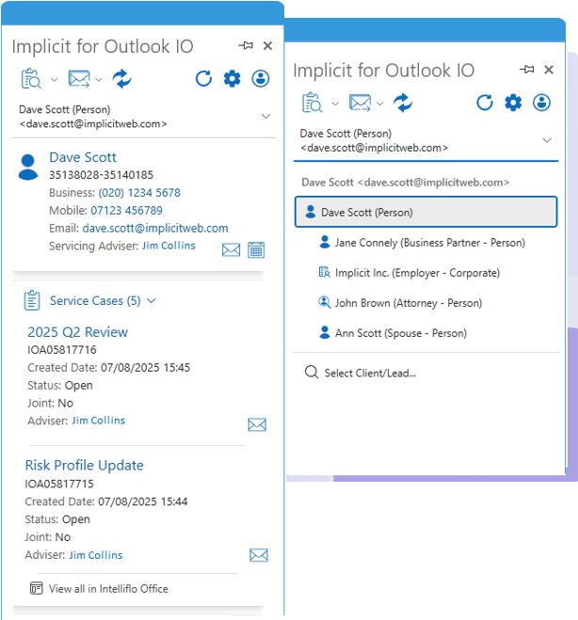Open the 2025 Q2 Review service case
Screen dimensions: 578x620
point(77,332)
